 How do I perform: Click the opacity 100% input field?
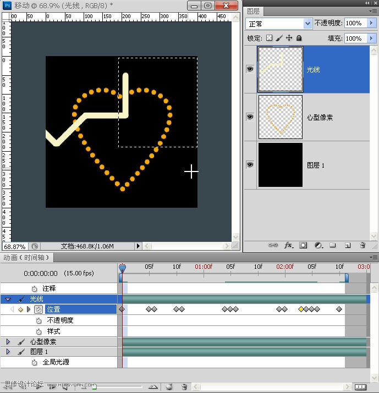point(356,23)
